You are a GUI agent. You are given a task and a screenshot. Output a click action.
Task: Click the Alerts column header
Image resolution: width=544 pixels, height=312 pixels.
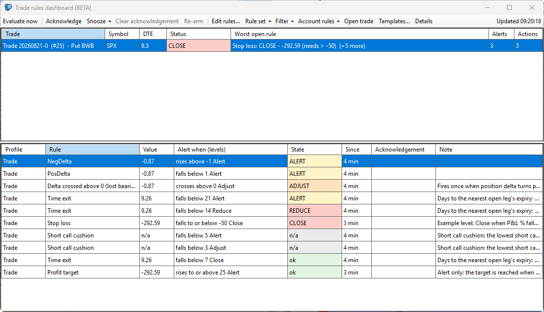point(501,34)
